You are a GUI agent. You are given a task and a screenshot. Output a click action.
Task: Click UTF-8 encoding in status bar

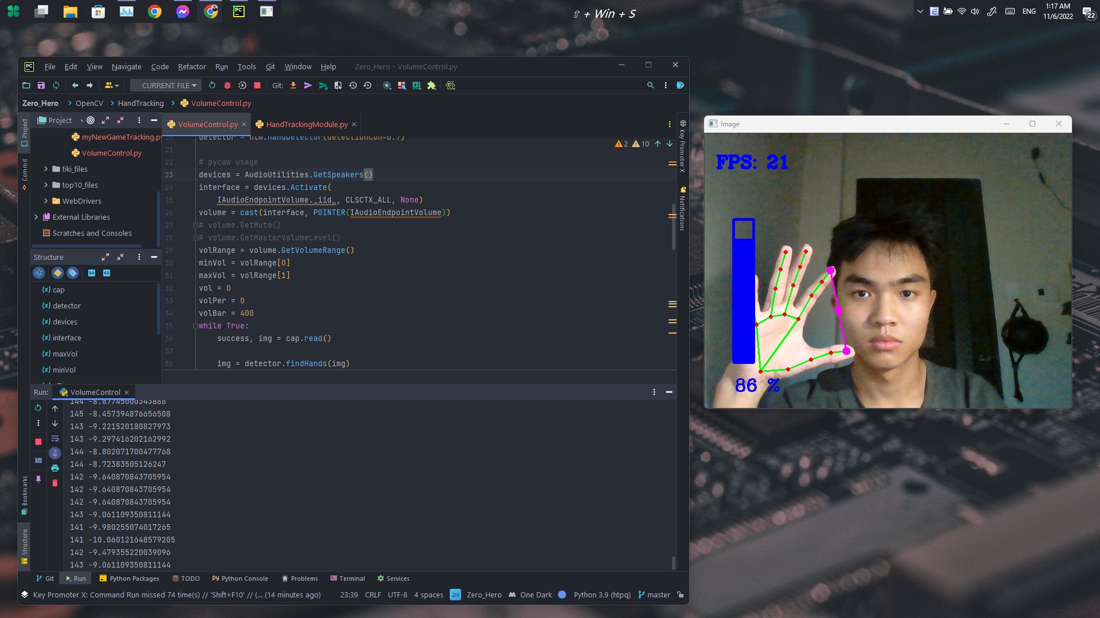pyautogui.click(x=397, y=595)
